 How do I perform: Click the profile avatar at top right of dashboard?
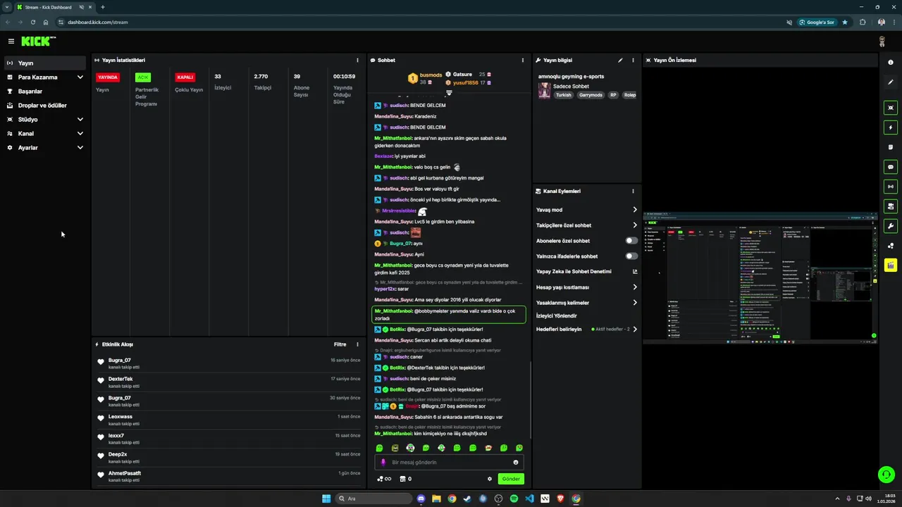coord(882,42)
